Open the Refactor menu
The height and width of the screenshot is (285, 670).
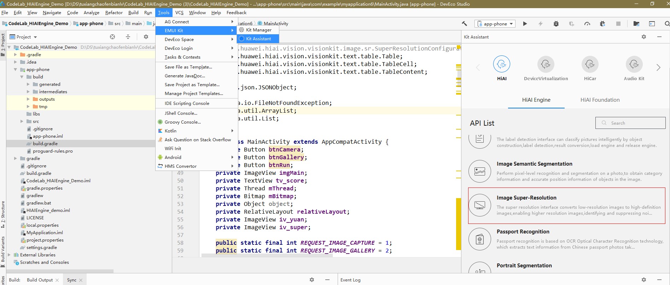pyautogui.click(x=114, y=13)
